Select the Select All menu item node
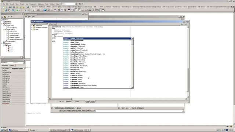The width and height of the screenshot is (235, 132). (16, 39)
